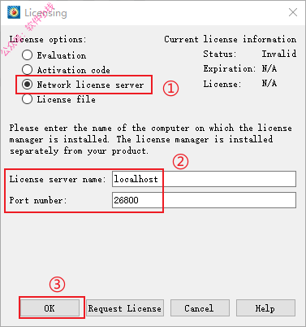Open Help for licensing
This screenshot has width=306, height=327.
(x=265, y=308)
